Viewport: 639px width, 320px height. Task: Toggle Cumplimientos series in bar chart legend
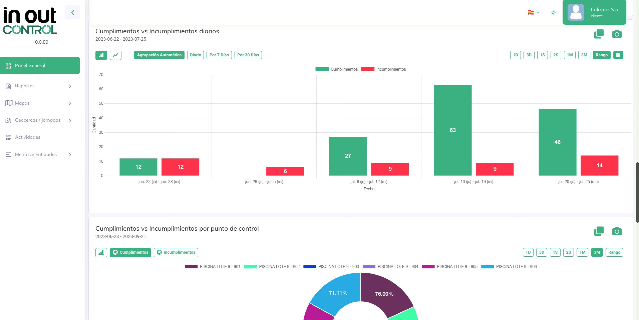337,69
